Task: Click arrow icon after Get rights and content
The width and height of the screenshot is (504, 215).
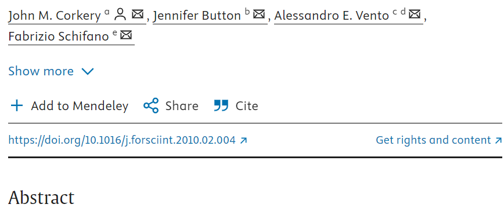Action: (x=498, y=140)
